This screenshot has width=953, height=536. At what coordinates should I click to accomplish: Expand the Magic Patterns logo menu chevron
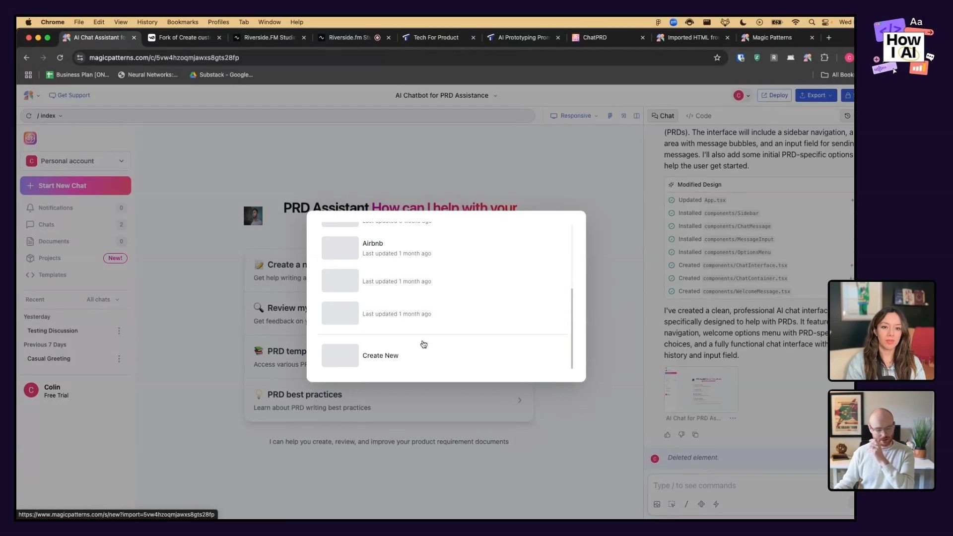38,96
